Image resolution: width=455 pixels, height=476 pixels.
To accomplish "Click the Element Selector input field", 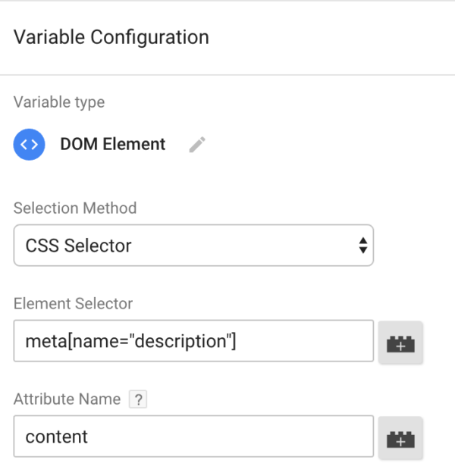I will [193, 340].
